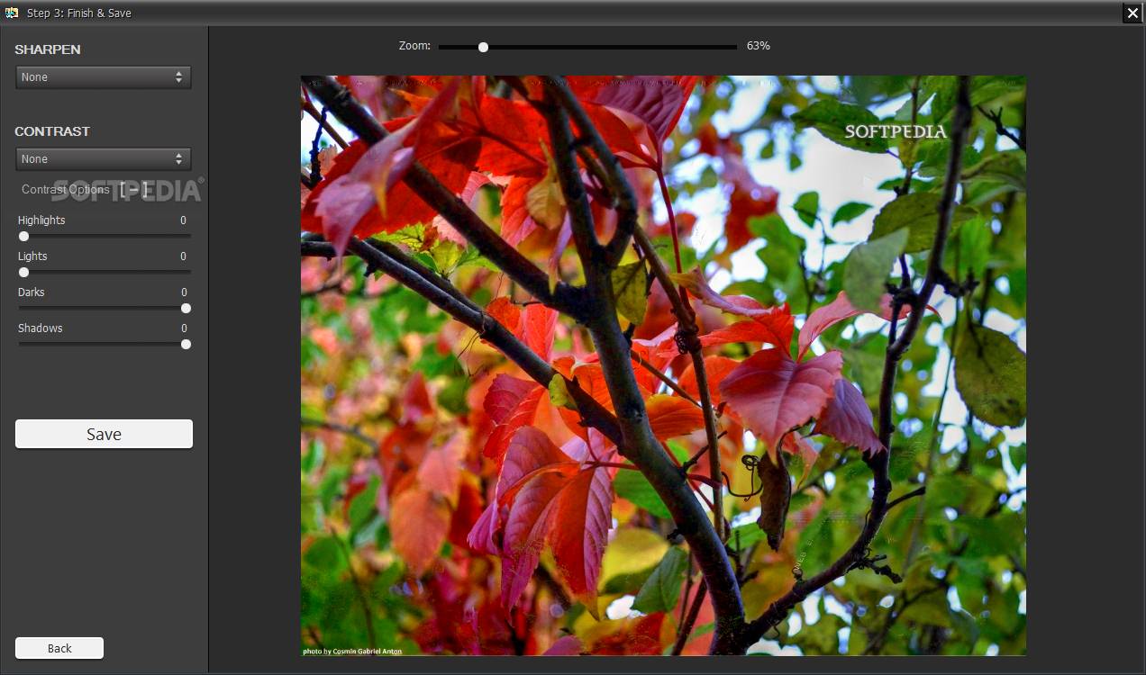The height and width of the screenshot is (675, 1146).
Task: Close the Finish & Save window
Action: (1132, 13)
